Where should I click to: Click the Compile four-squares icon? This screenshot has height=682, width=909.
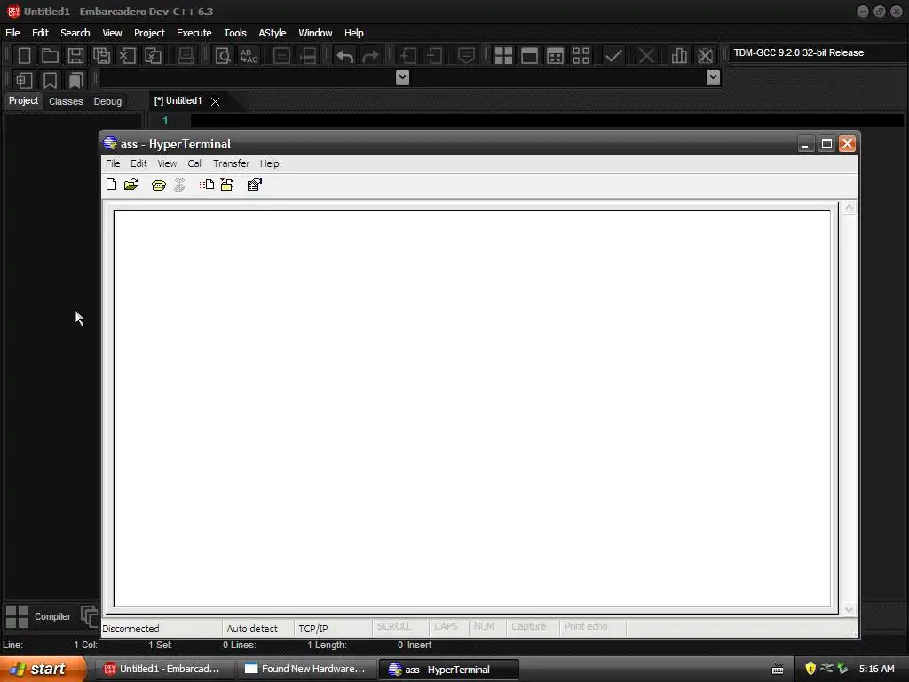click(503, 56)
